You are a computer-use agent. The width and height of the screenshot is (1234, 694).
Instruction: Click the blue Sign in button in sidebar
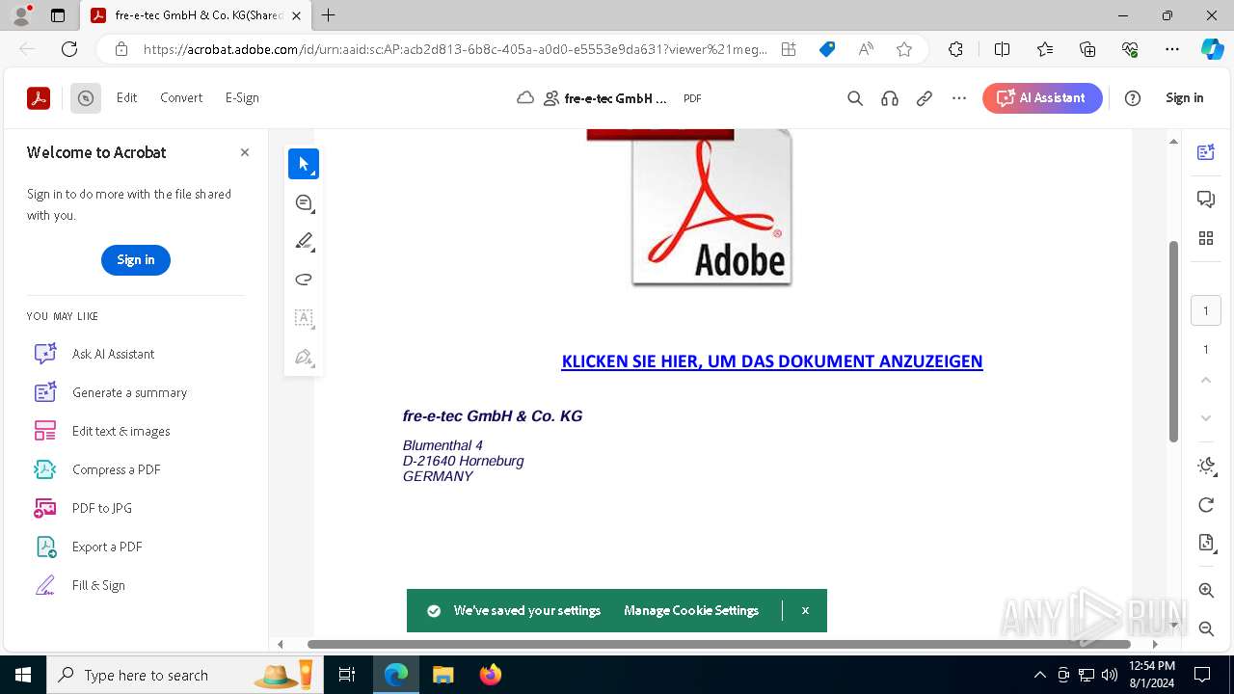[136, 260]
